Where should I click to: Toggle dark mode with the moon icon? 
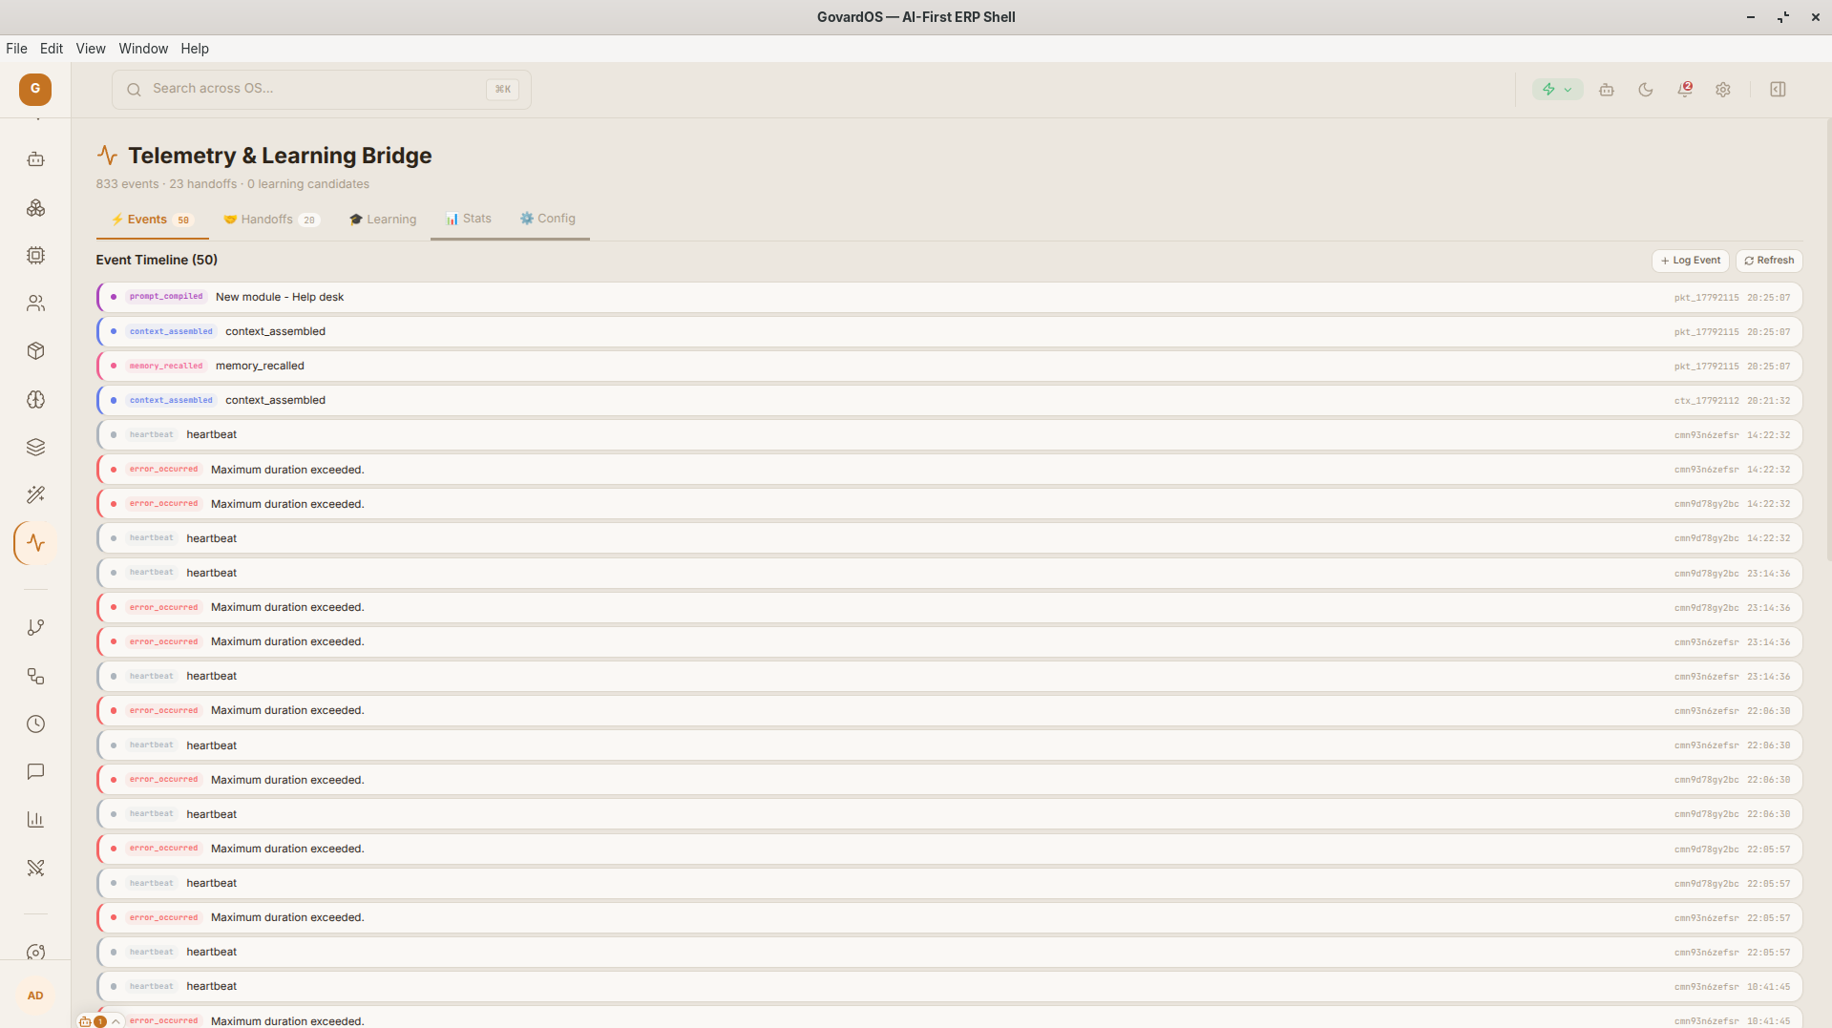pos(1646,90)
